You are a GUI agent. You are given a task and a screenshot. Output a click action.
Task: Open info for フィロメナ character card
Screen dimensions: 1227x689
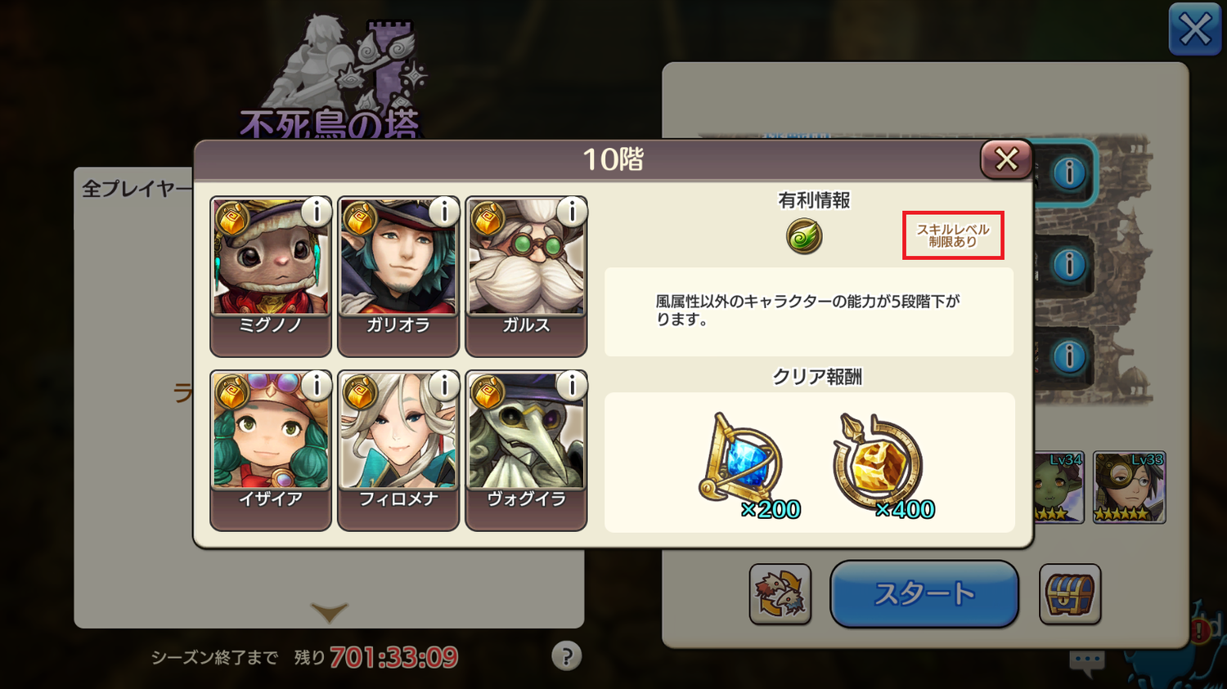444,385
